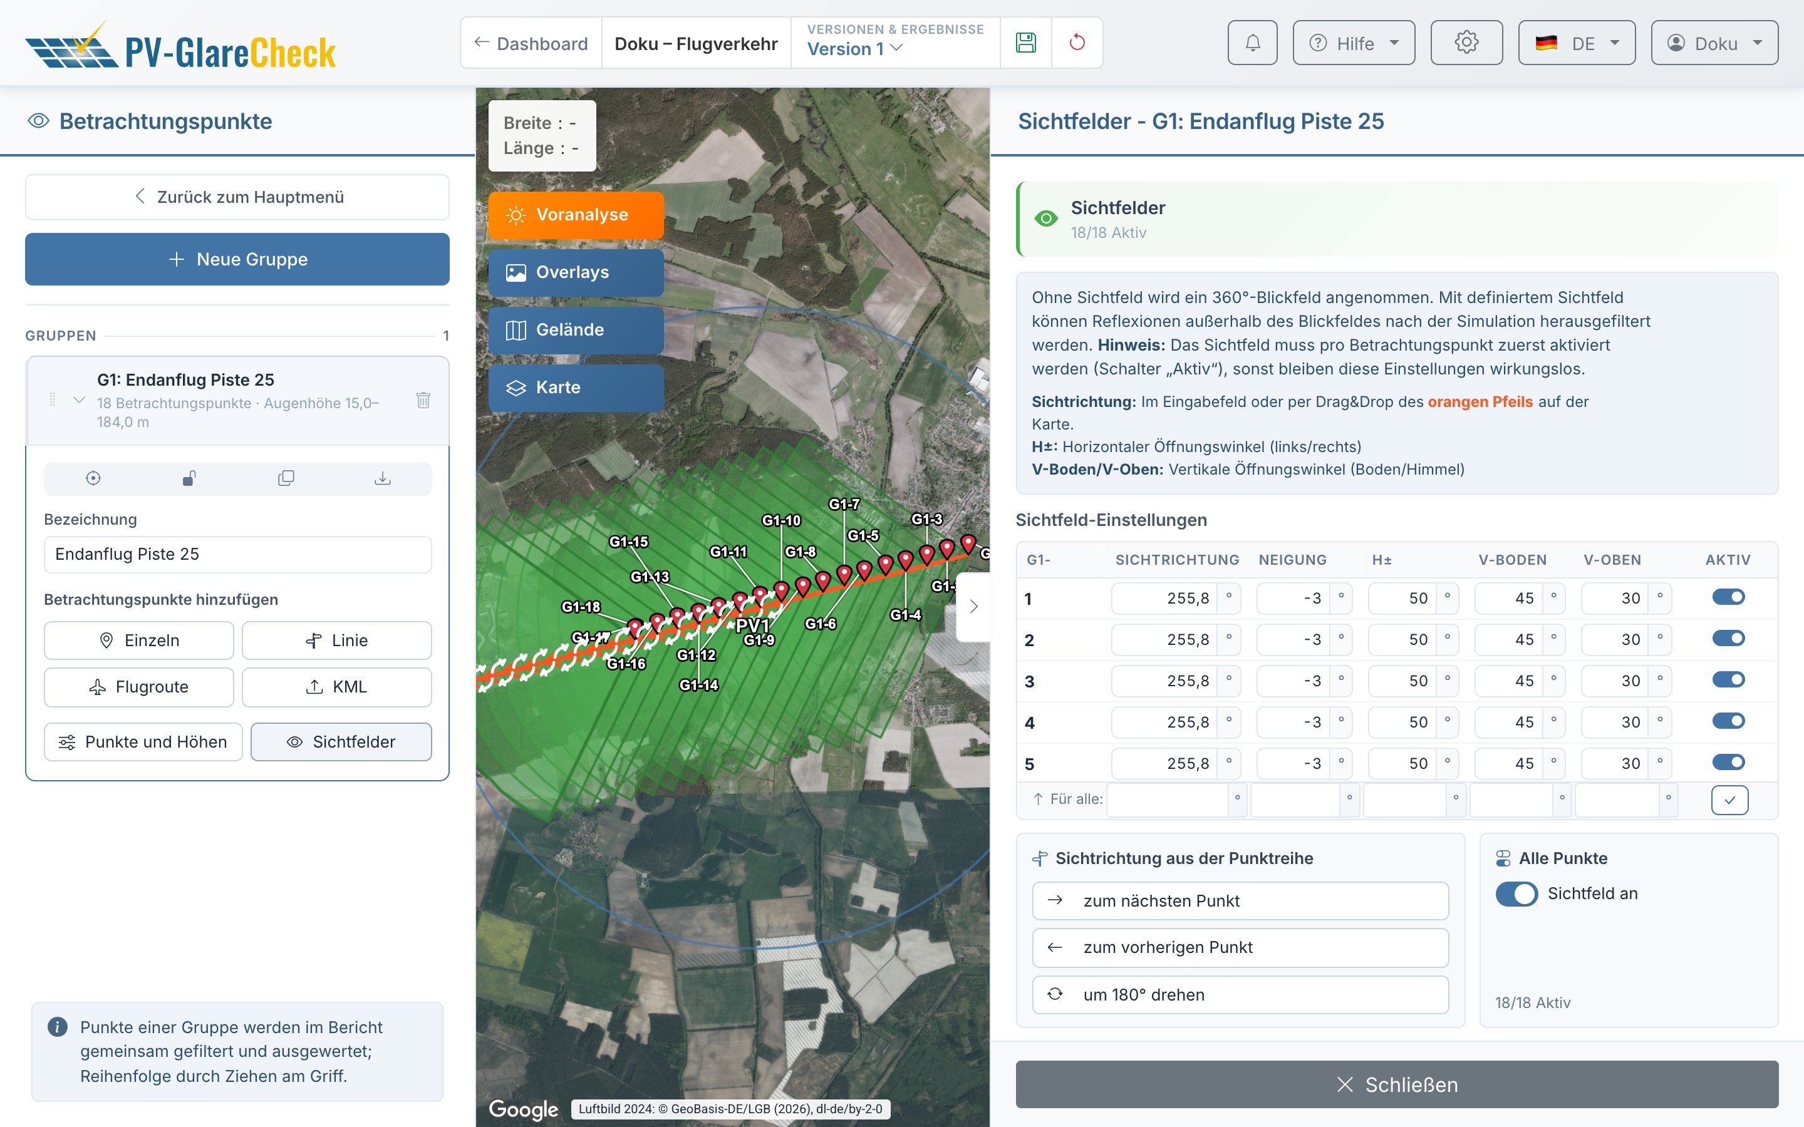Open the Karte layer menu
This screenshot has height=1127, width=1804.
coord(576,388)
